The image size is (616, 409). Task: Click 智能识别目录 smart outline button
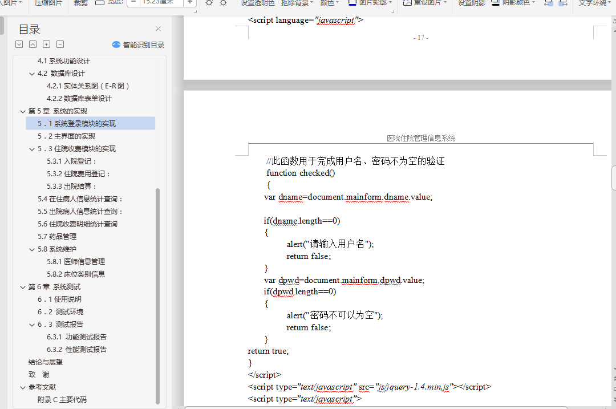point(138,45)
